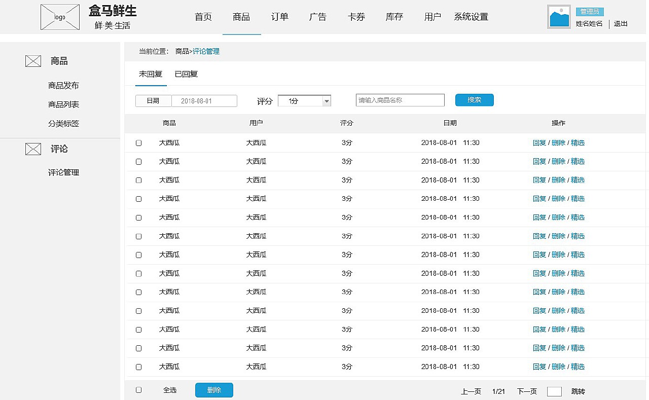Click the 盒马鲜生 logo placeholder
This screenshot has height=400, width=649.
[60, 17]
